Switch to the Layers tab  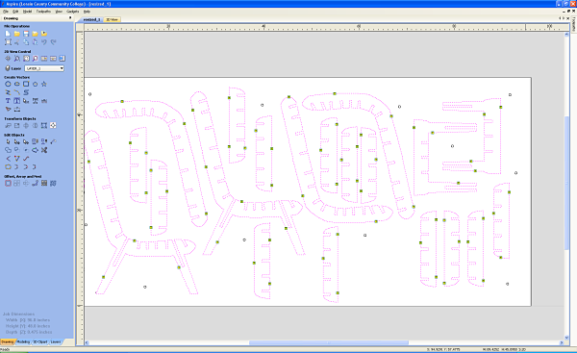click(x=56, y=342)
